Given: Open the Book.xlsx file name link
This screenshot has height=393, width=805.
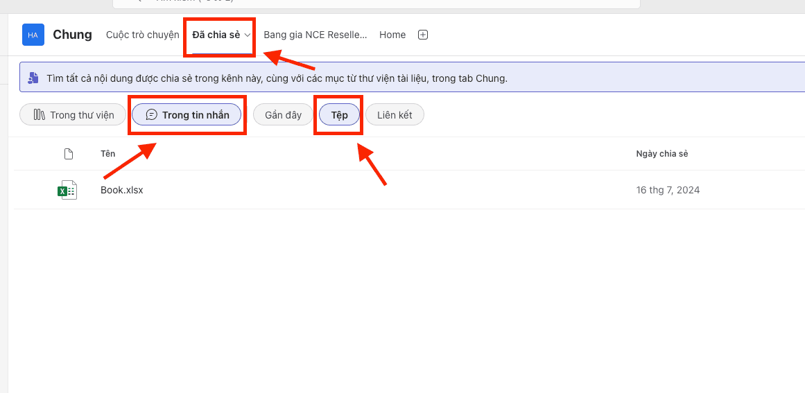Looking at the screenshot, I should tap(122, 190).
